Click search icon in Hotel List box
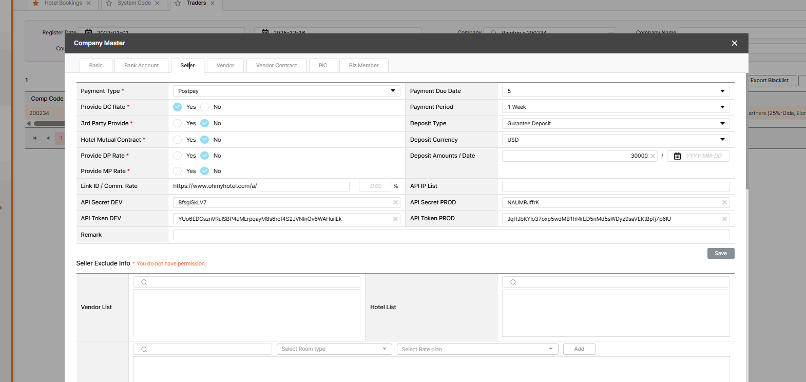 [513, 282]
